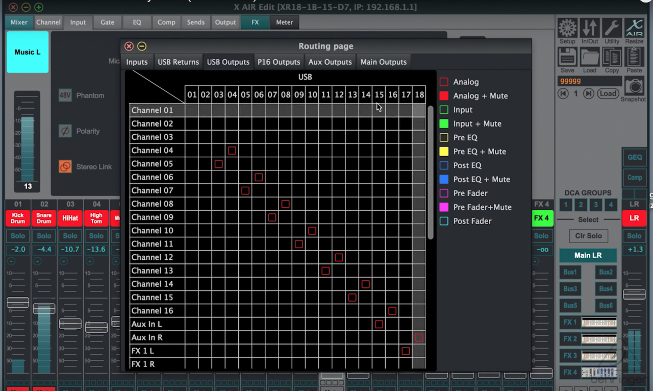
Task: Click the routing matrix vertical scrollbar
Action: click(431, 173)
